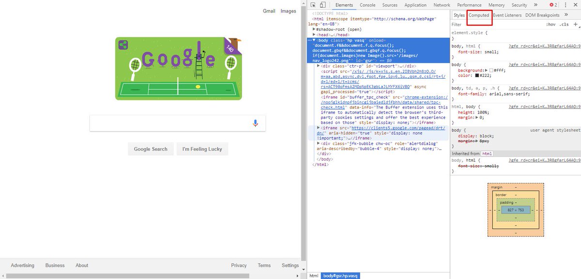Open the Advertising footer link

point(23,265)
